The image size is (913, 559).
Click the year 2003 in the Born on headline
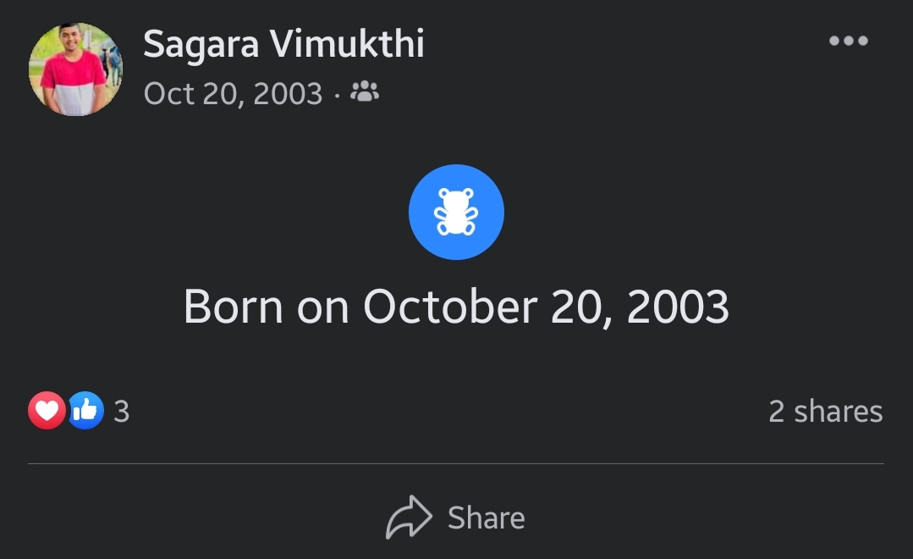(678, 307)
